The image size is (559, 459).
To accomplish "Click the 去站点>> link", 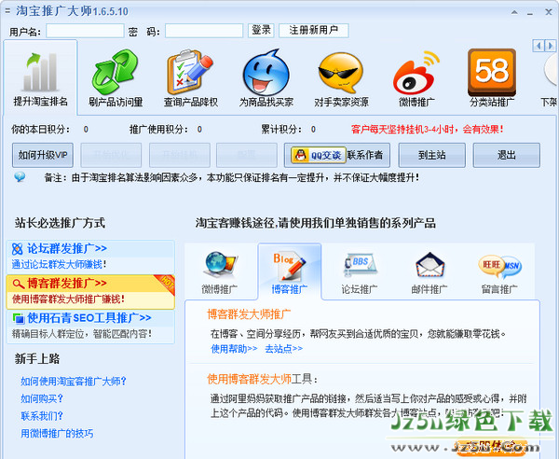I will point(283,348).
